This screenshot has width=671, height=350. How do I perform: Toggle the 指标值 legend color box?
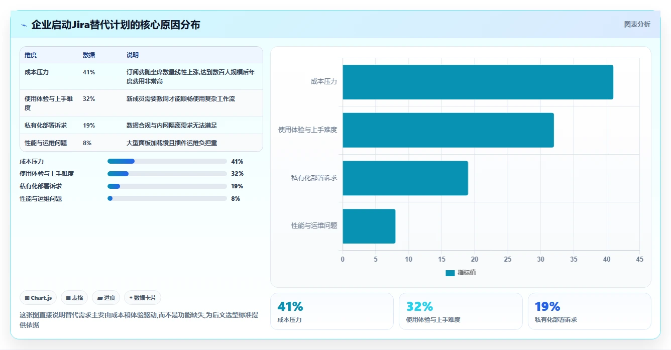[x=450, y=273]
